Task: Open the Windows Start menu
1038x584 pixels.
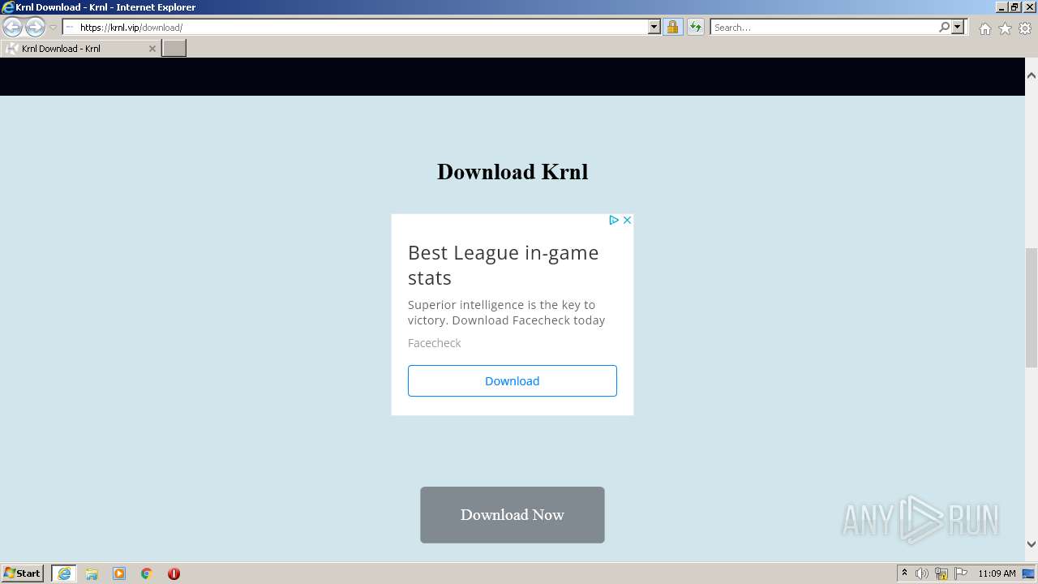Action: (x=23, y=573)
